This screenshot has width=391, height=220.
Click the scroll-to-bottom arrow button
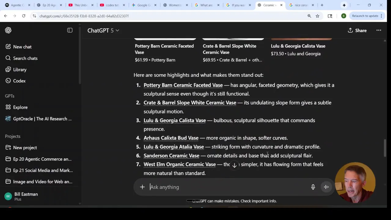pos(234,165)
